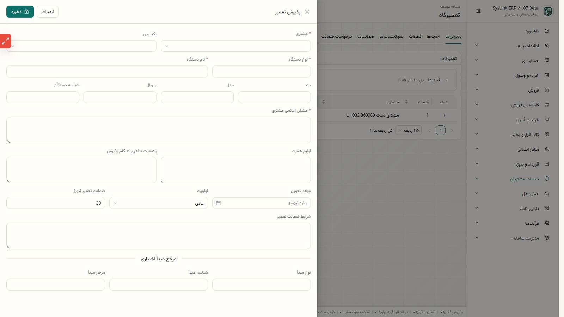The width and height of the screenshot is (564, 317).
Task: Click the ذخیره save button
Action: coord(20,12)
